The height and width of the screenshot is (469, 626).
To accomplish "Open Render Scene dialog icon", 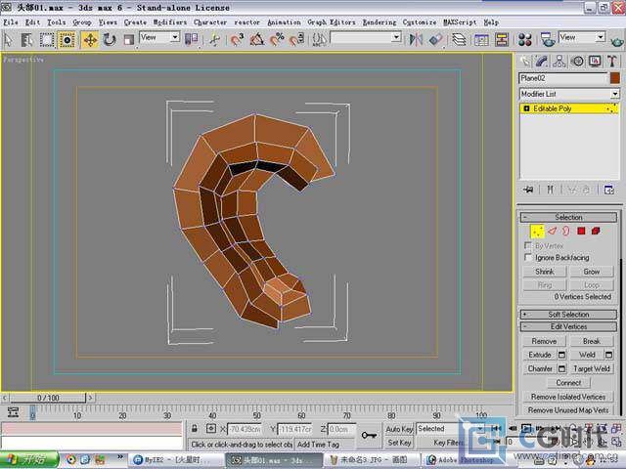I will coord(548,39).
